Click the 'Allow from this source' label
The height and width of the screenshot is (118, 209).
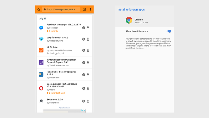[137, 31]
